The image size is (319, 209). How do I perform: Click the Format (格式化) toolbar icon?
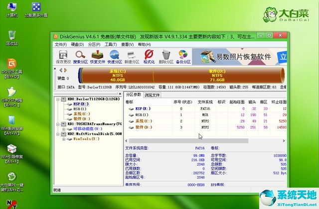[149, 57]
